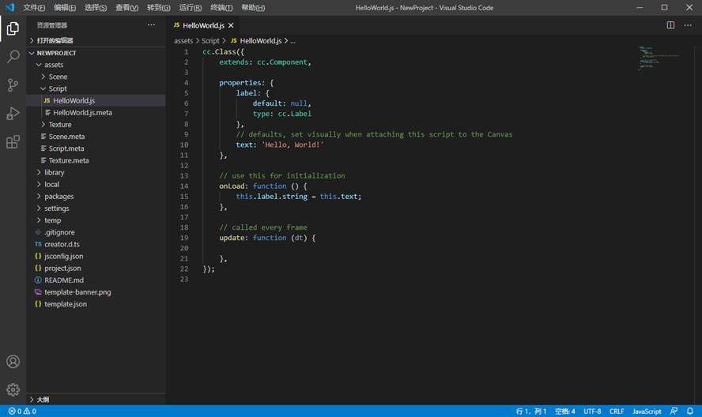Viewport: 702px width, 417px height.
Task: Expand the library folder
Action: click(96, 172)
